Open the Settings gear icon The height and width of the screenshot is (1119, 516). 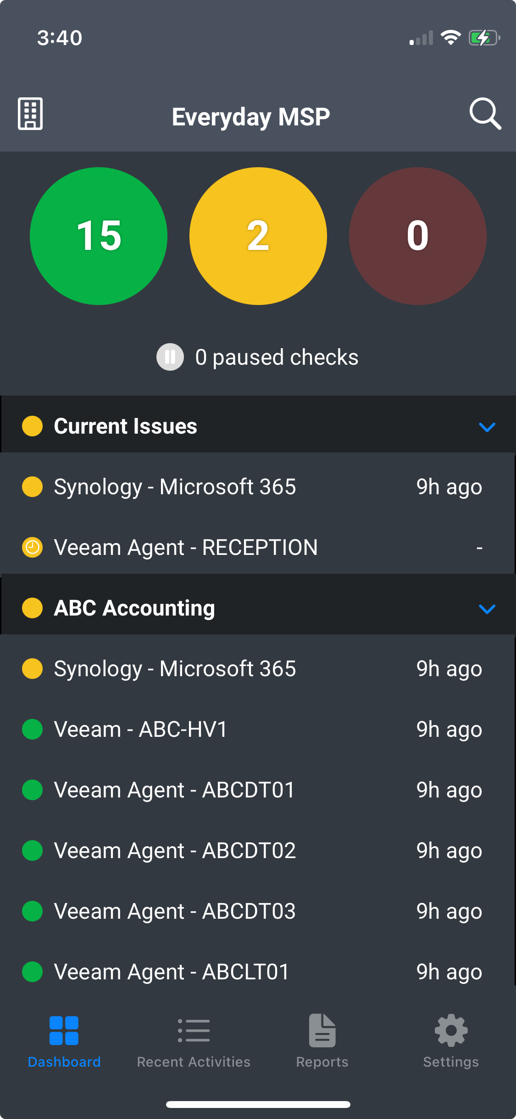click(451, 1030)
